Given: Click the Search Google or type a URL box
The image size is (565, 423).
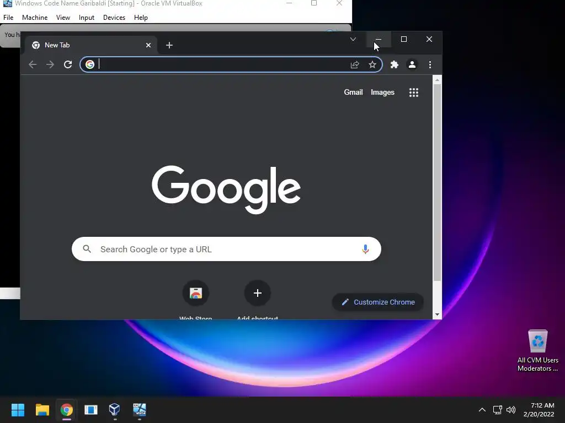Looking at the screenshot, I should [226, 249].
